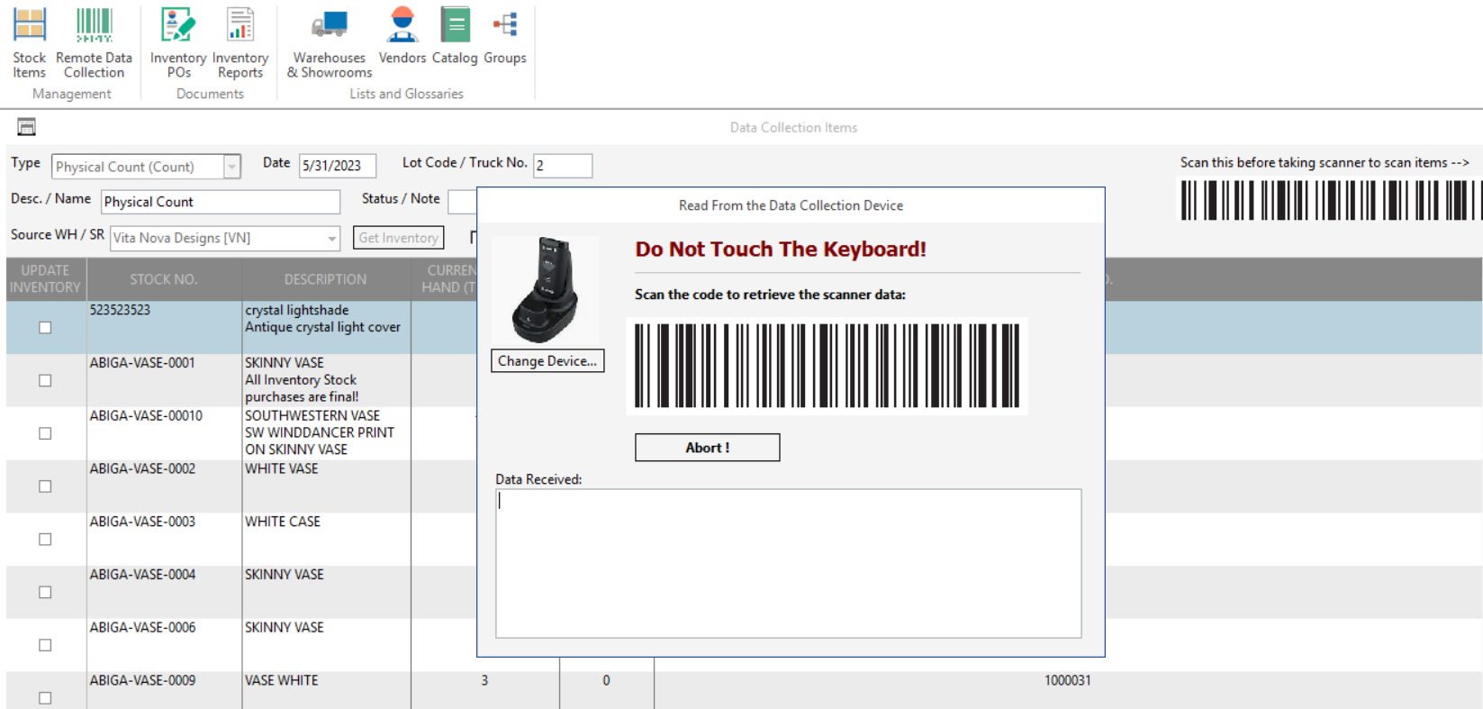Click the STOCK NO. column header
This screenshot has width=1483, height=709.
click(164, 279)
